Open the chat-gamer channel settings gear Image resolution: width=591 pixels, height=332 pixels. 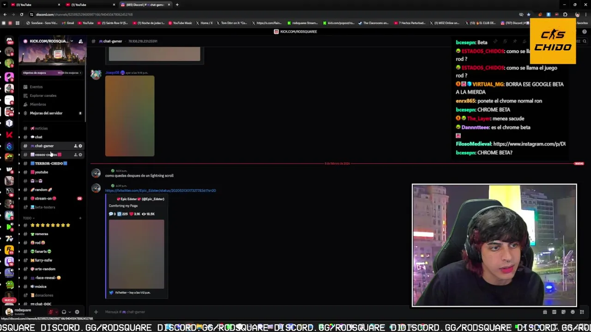tap(80, 146)
